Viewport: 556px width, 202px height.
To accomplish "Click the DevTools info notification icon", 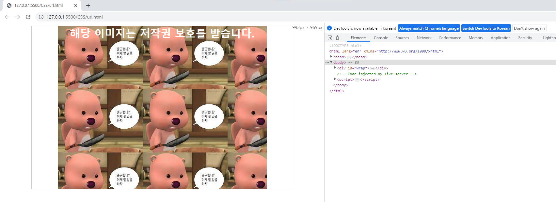I will [x=329, y=28].
